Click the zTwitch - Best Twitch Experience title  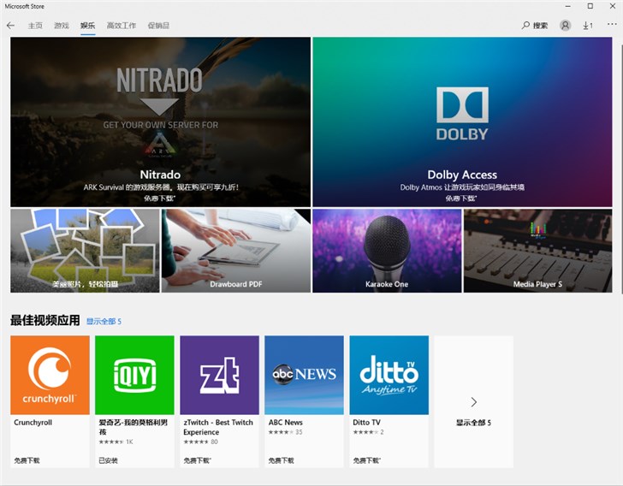pos(218,427)
